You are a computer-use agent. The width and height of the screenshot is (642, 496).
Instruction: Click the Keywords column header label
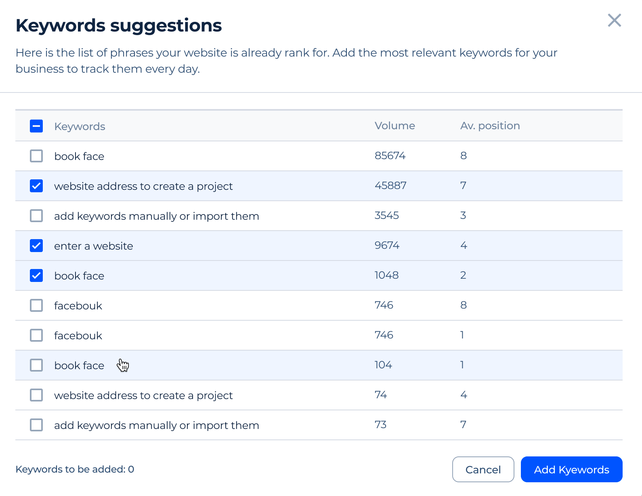tap(80, 126)
